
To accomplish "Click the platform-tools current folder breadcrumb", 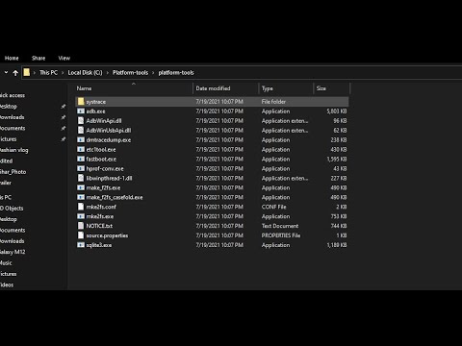I will [x=176, y=73].
